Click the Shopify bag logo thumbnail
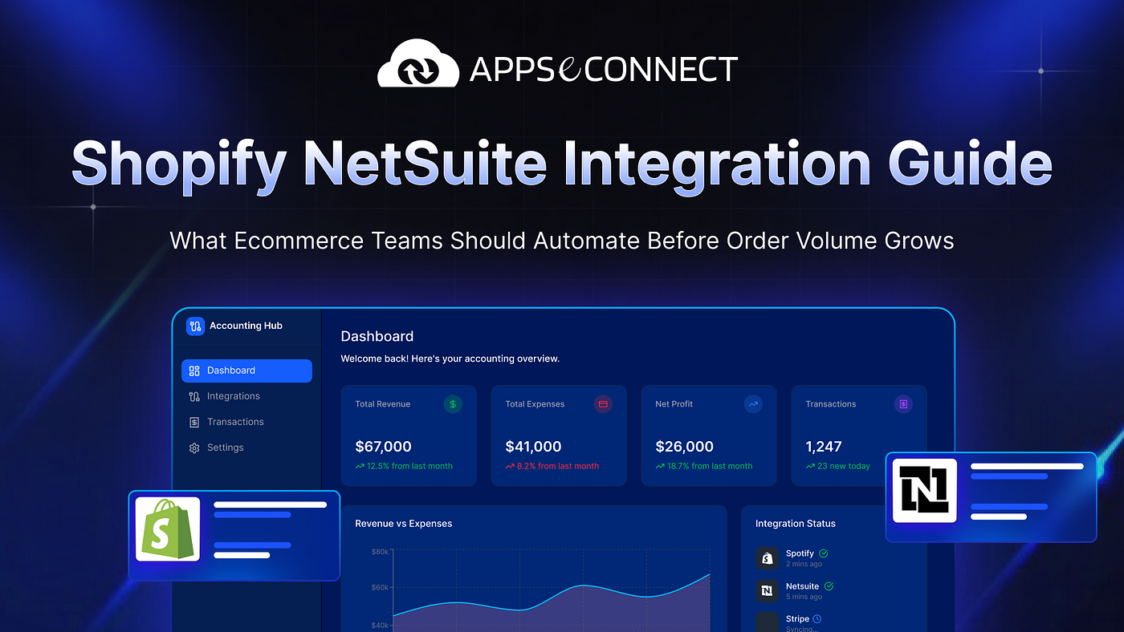 click(167, 529)
